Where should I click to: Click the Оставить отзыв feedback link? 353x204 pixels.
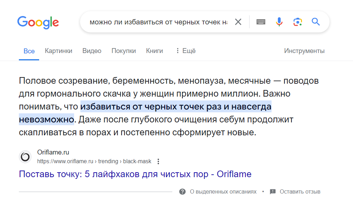pos(300,192)
